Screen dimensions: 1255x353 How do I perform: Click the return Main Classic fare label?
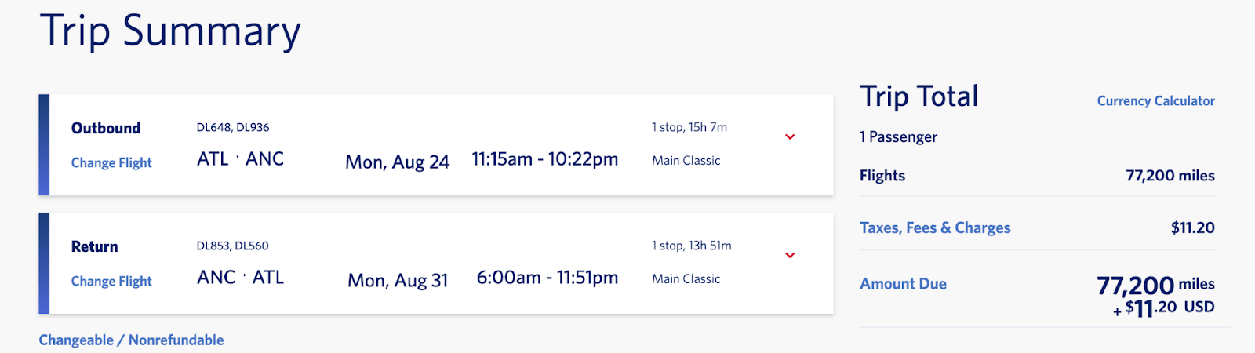[x=686, y=279]
